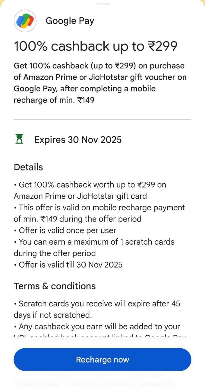Tap the Google Pay logo icon

point(25,21)
